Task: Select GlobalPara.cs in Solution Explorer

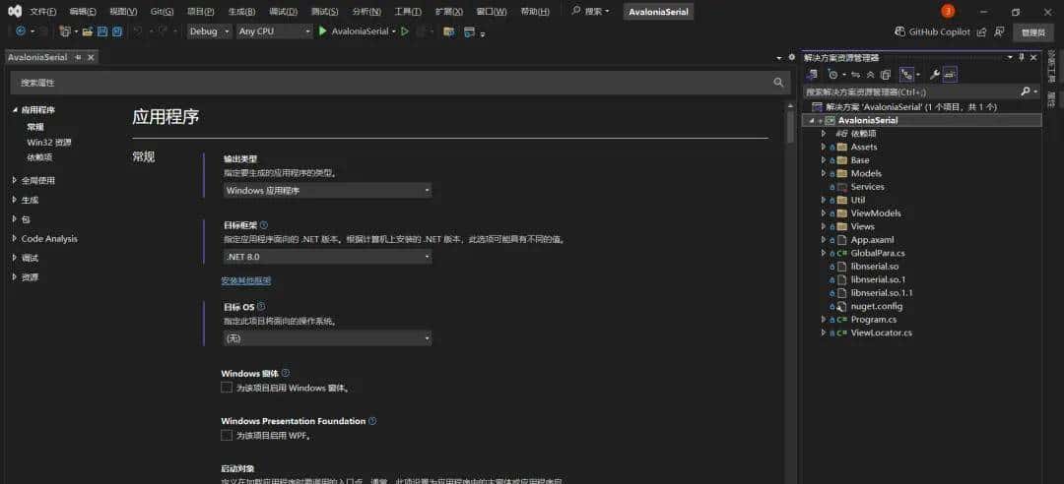Action: point(878,253)
